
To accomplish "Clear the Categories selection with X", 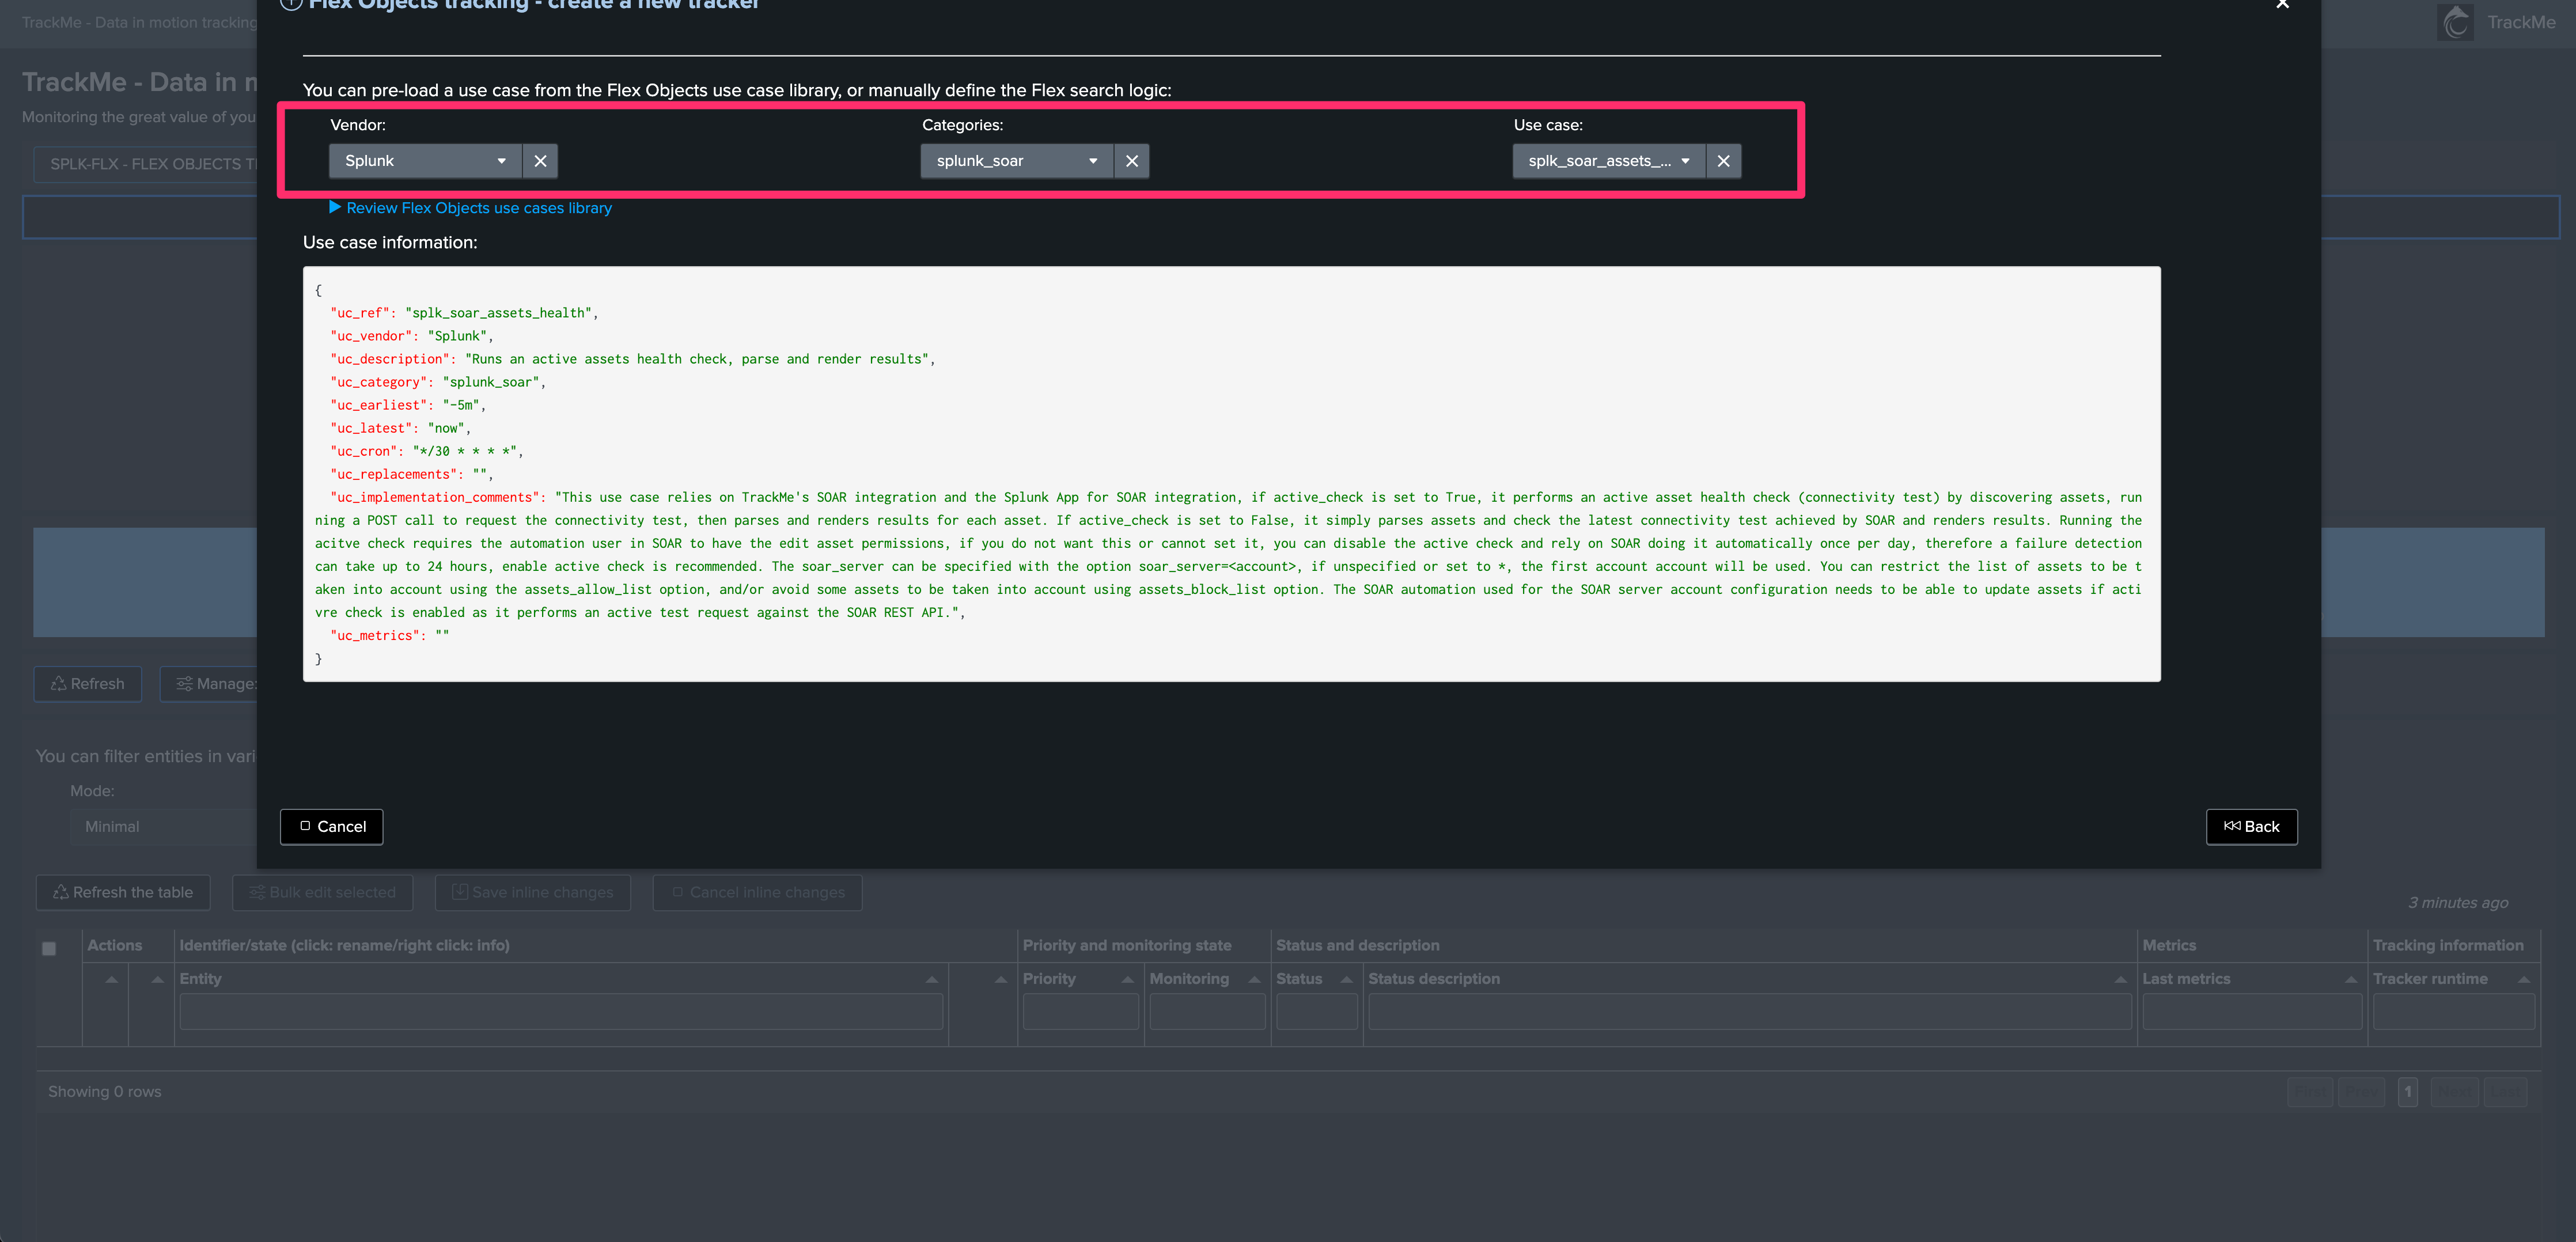I will (1131, 161).
